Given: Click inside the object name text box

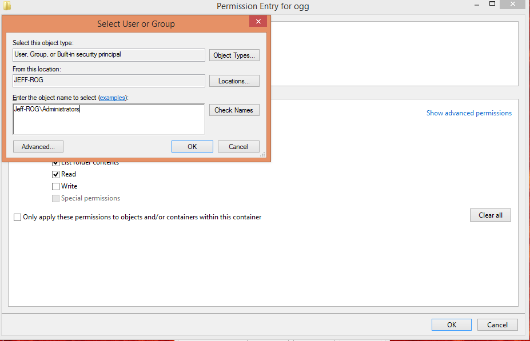Looking at the screenshot, I should tap(108, 119).
